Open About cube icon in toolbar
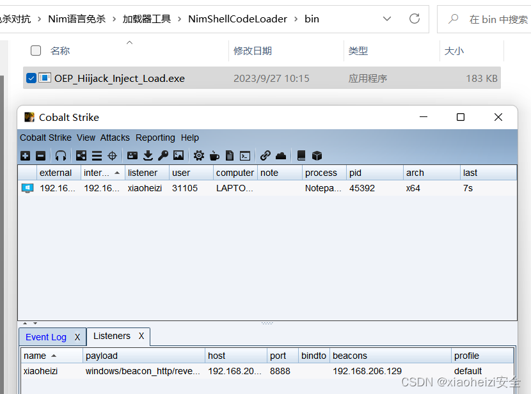This screenshot has width=531, height=394. (x=317, y=155)
